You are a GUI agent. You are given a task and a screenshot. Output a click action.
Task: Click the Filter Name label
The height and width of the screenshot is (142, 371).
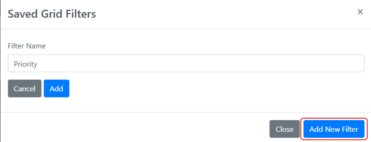point(27,46)
